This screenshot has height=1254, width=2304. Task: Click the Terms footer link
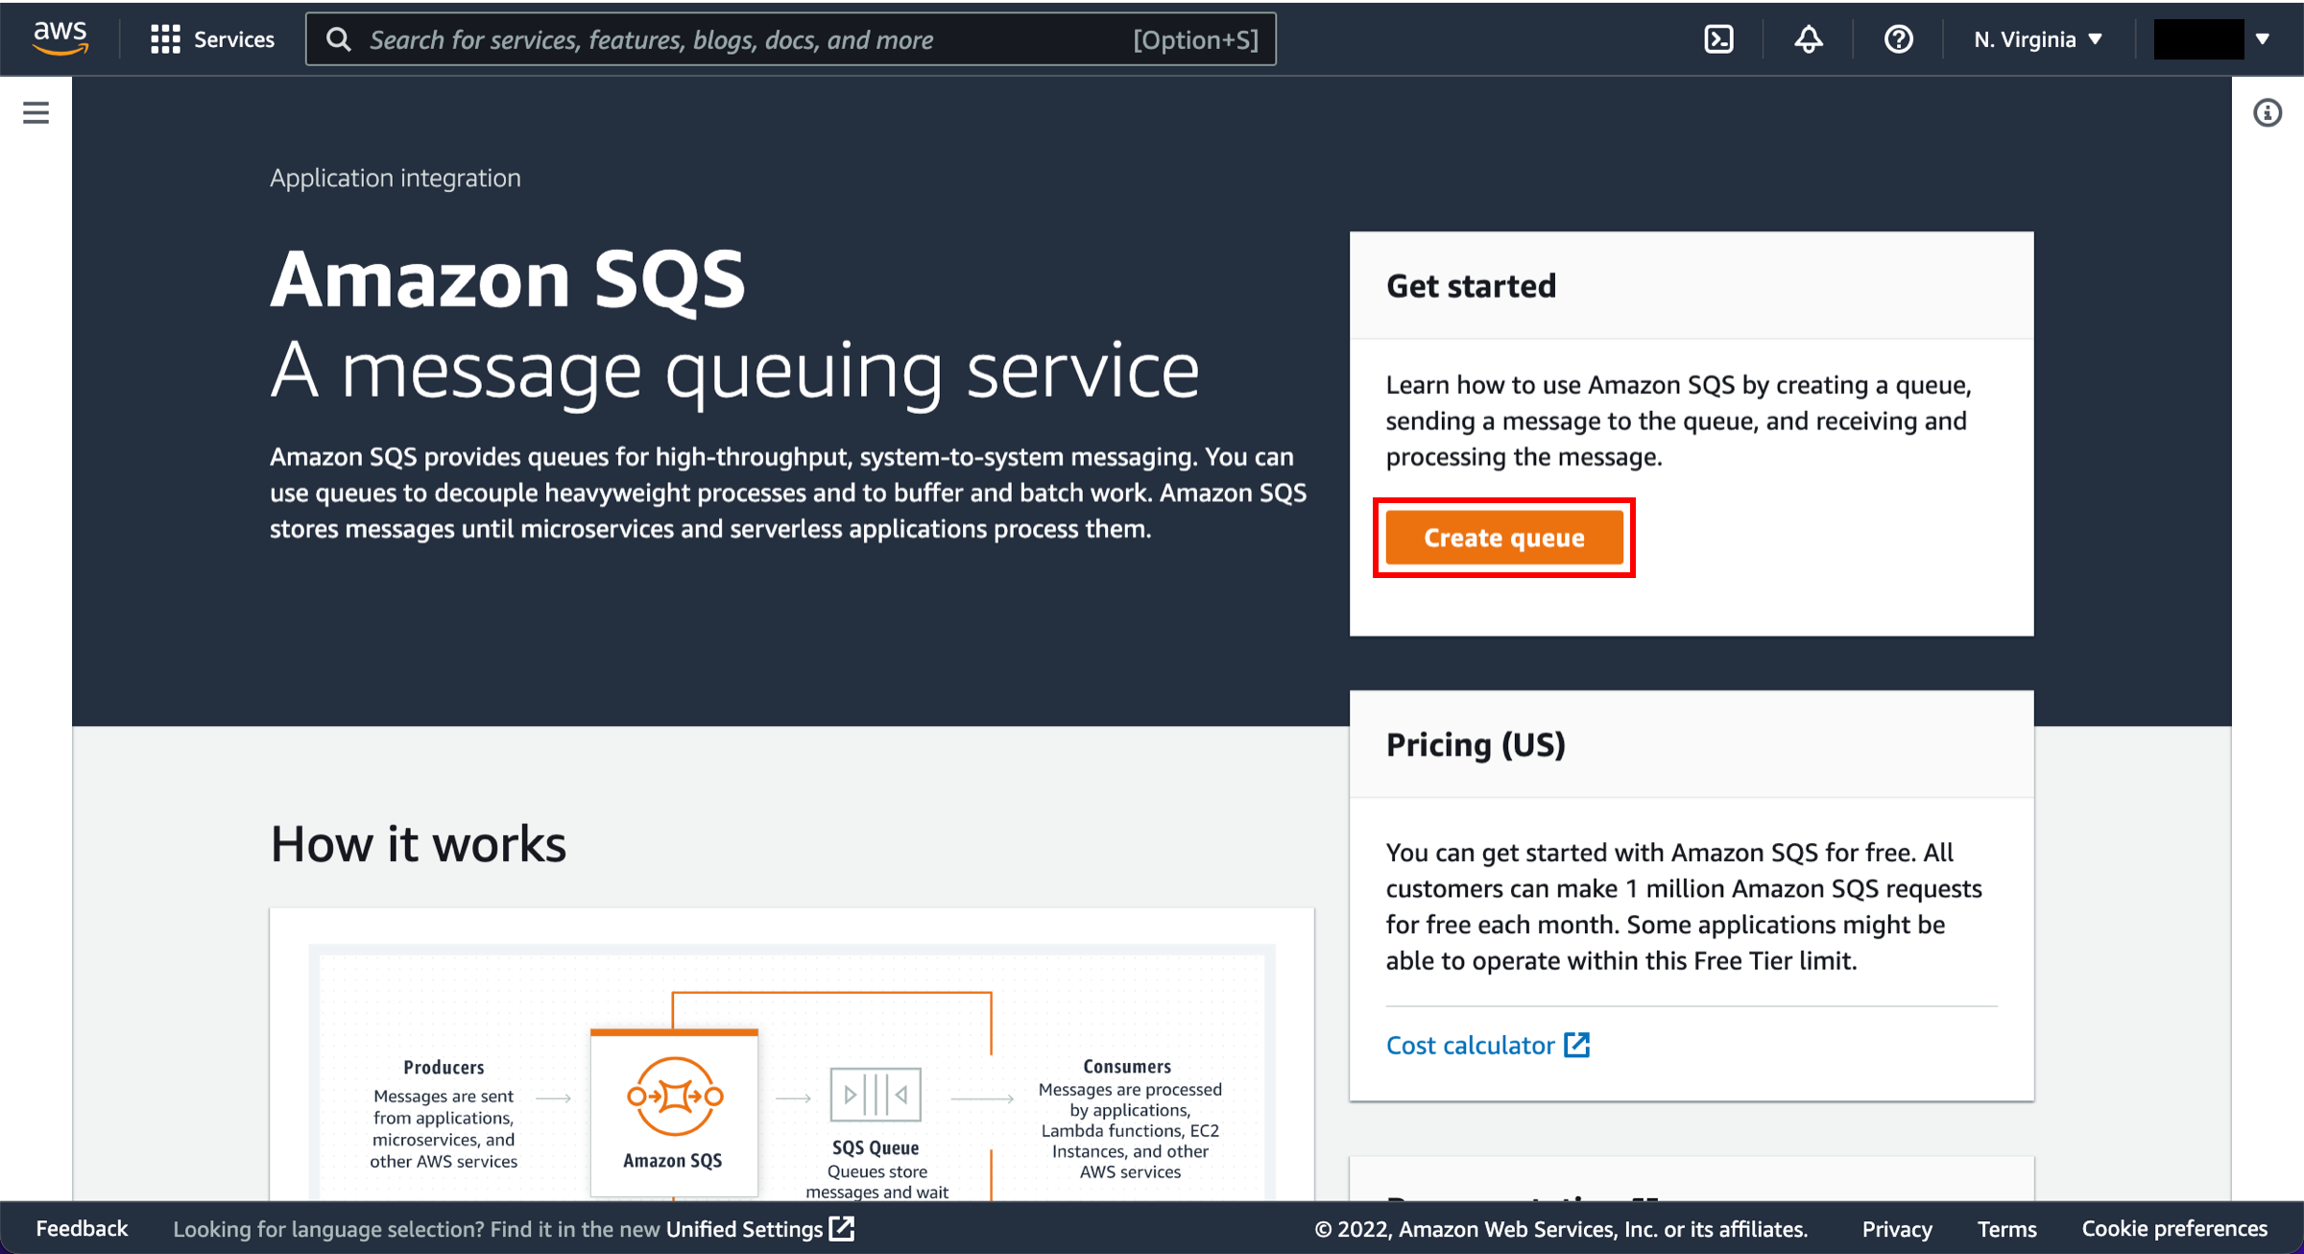click(x=2014, y=1229)
